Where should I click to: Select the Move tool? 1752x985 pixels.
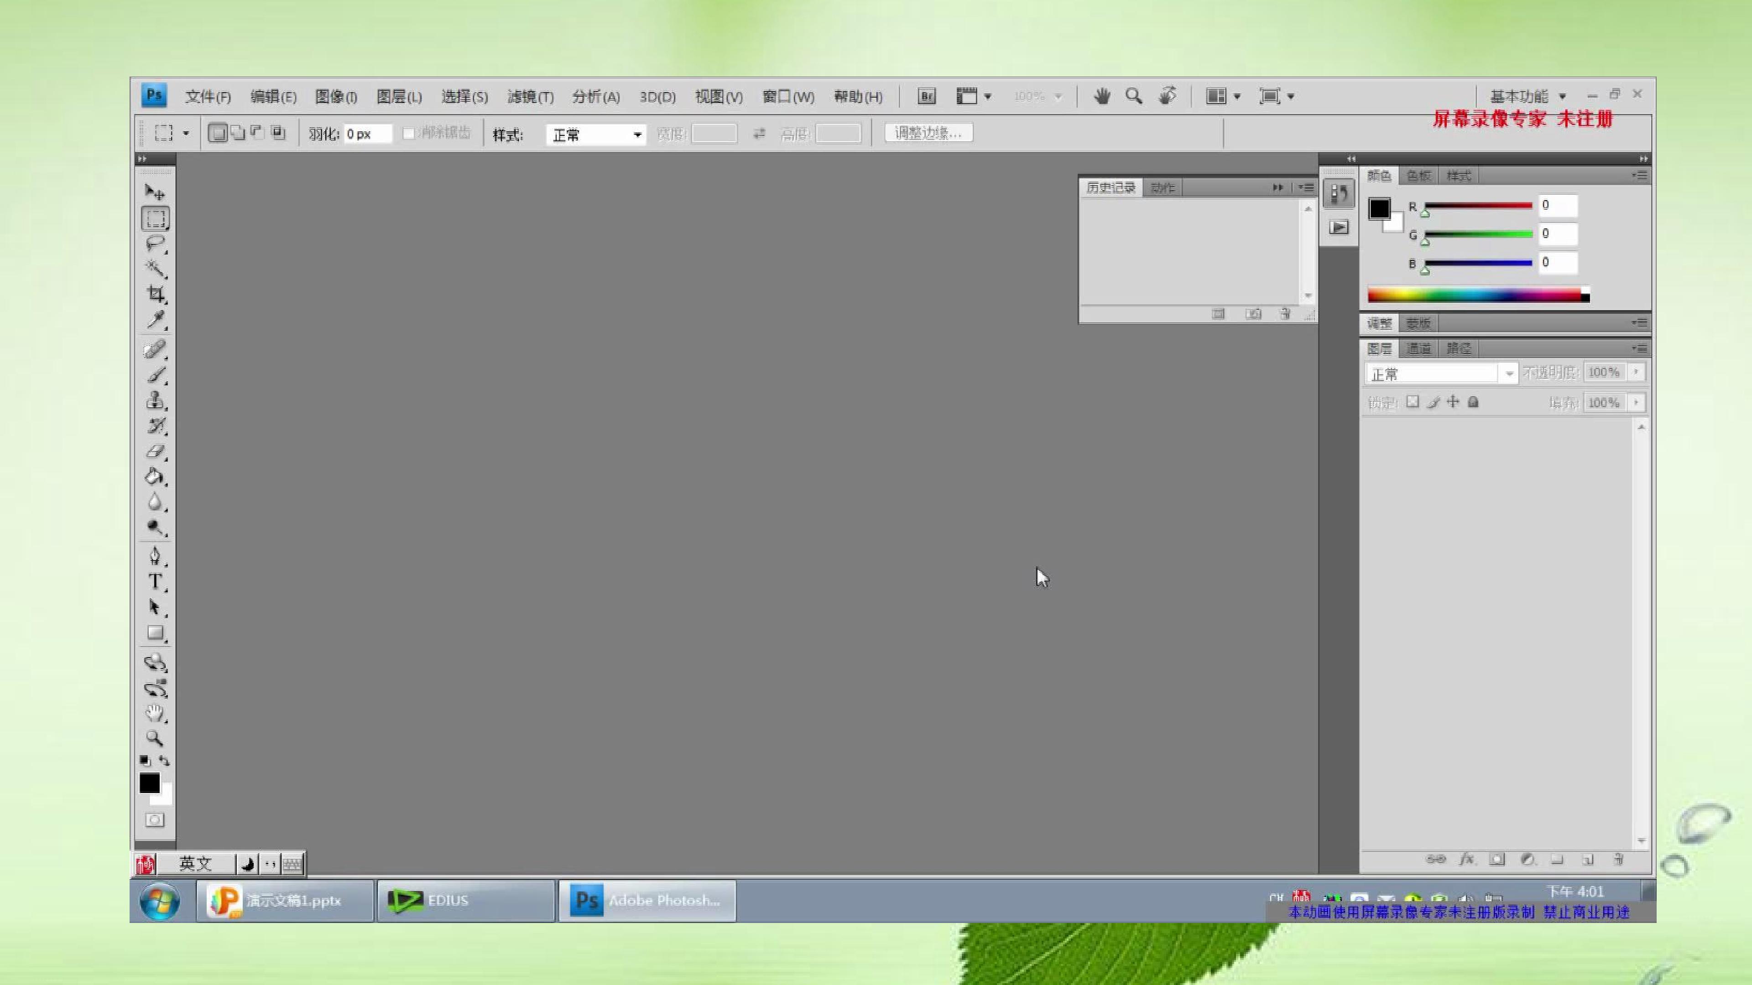[155, 192]
